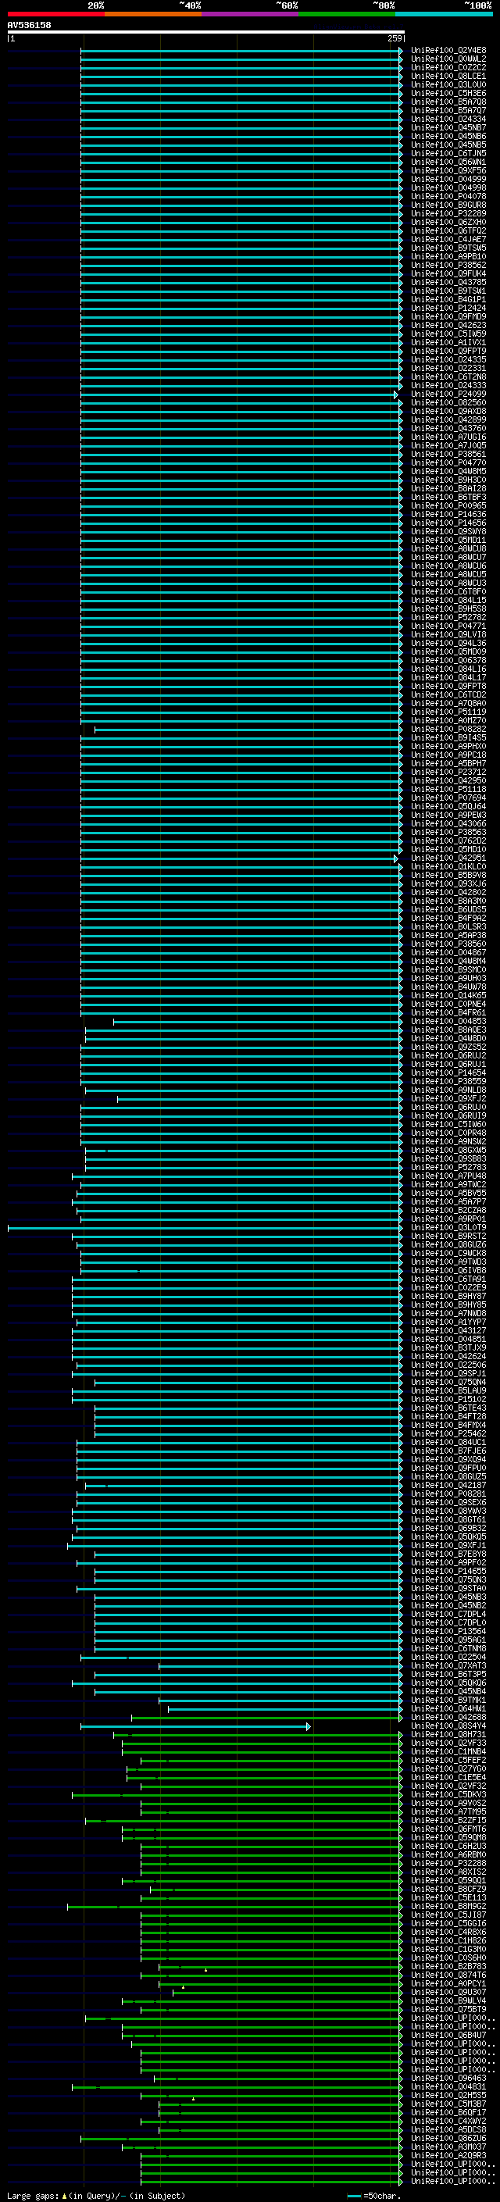This screenshot has height=2202, width=500.
Task: Click the UniRef100_B4G1P1 hit name
Action: pyautogui.click(x=448, y=300)
